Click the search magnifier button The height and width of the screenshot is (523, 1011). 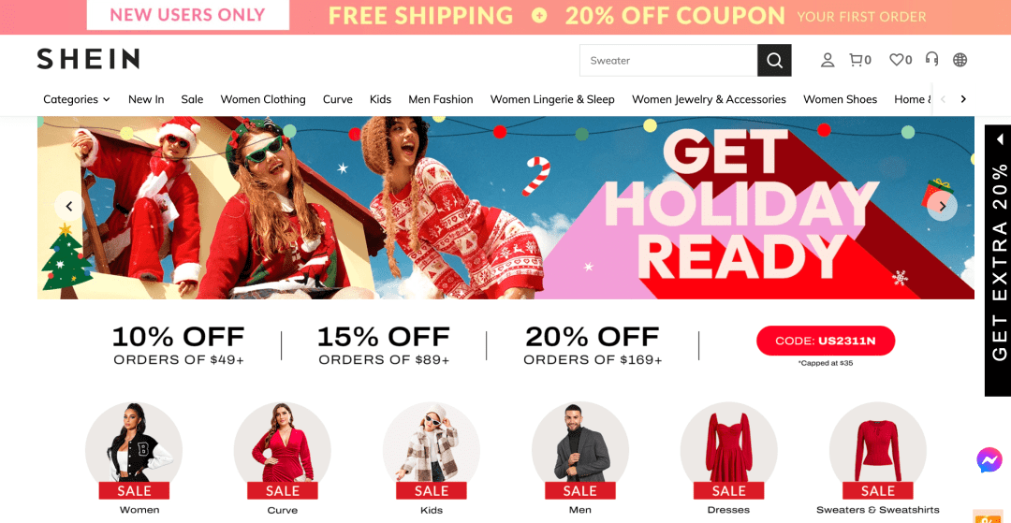pyautogui.click(x=774, y=61)
